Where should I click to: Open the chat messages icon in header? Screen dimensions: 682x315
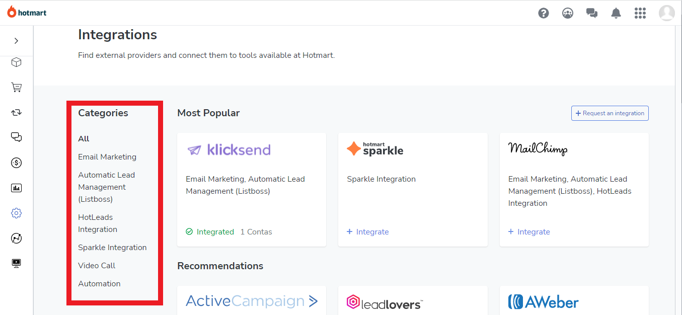pos(592,13)
